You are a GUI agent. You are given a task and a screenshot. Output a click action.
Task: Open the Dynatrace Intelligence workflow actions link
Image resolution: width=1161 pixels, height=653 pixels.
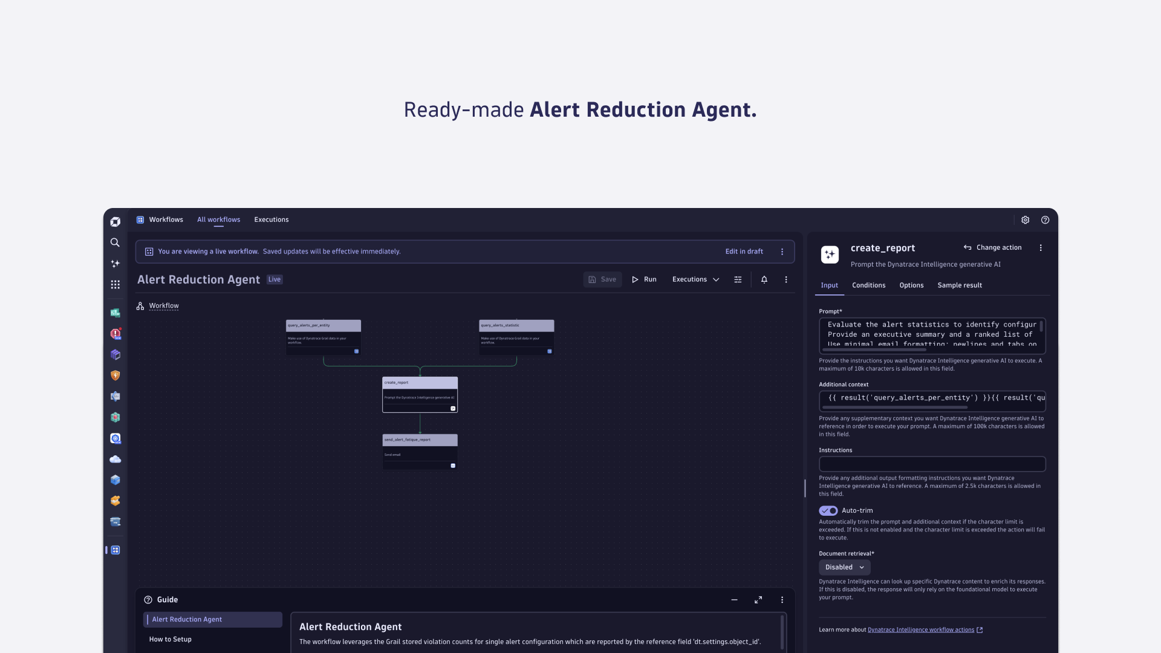[920, 629]
